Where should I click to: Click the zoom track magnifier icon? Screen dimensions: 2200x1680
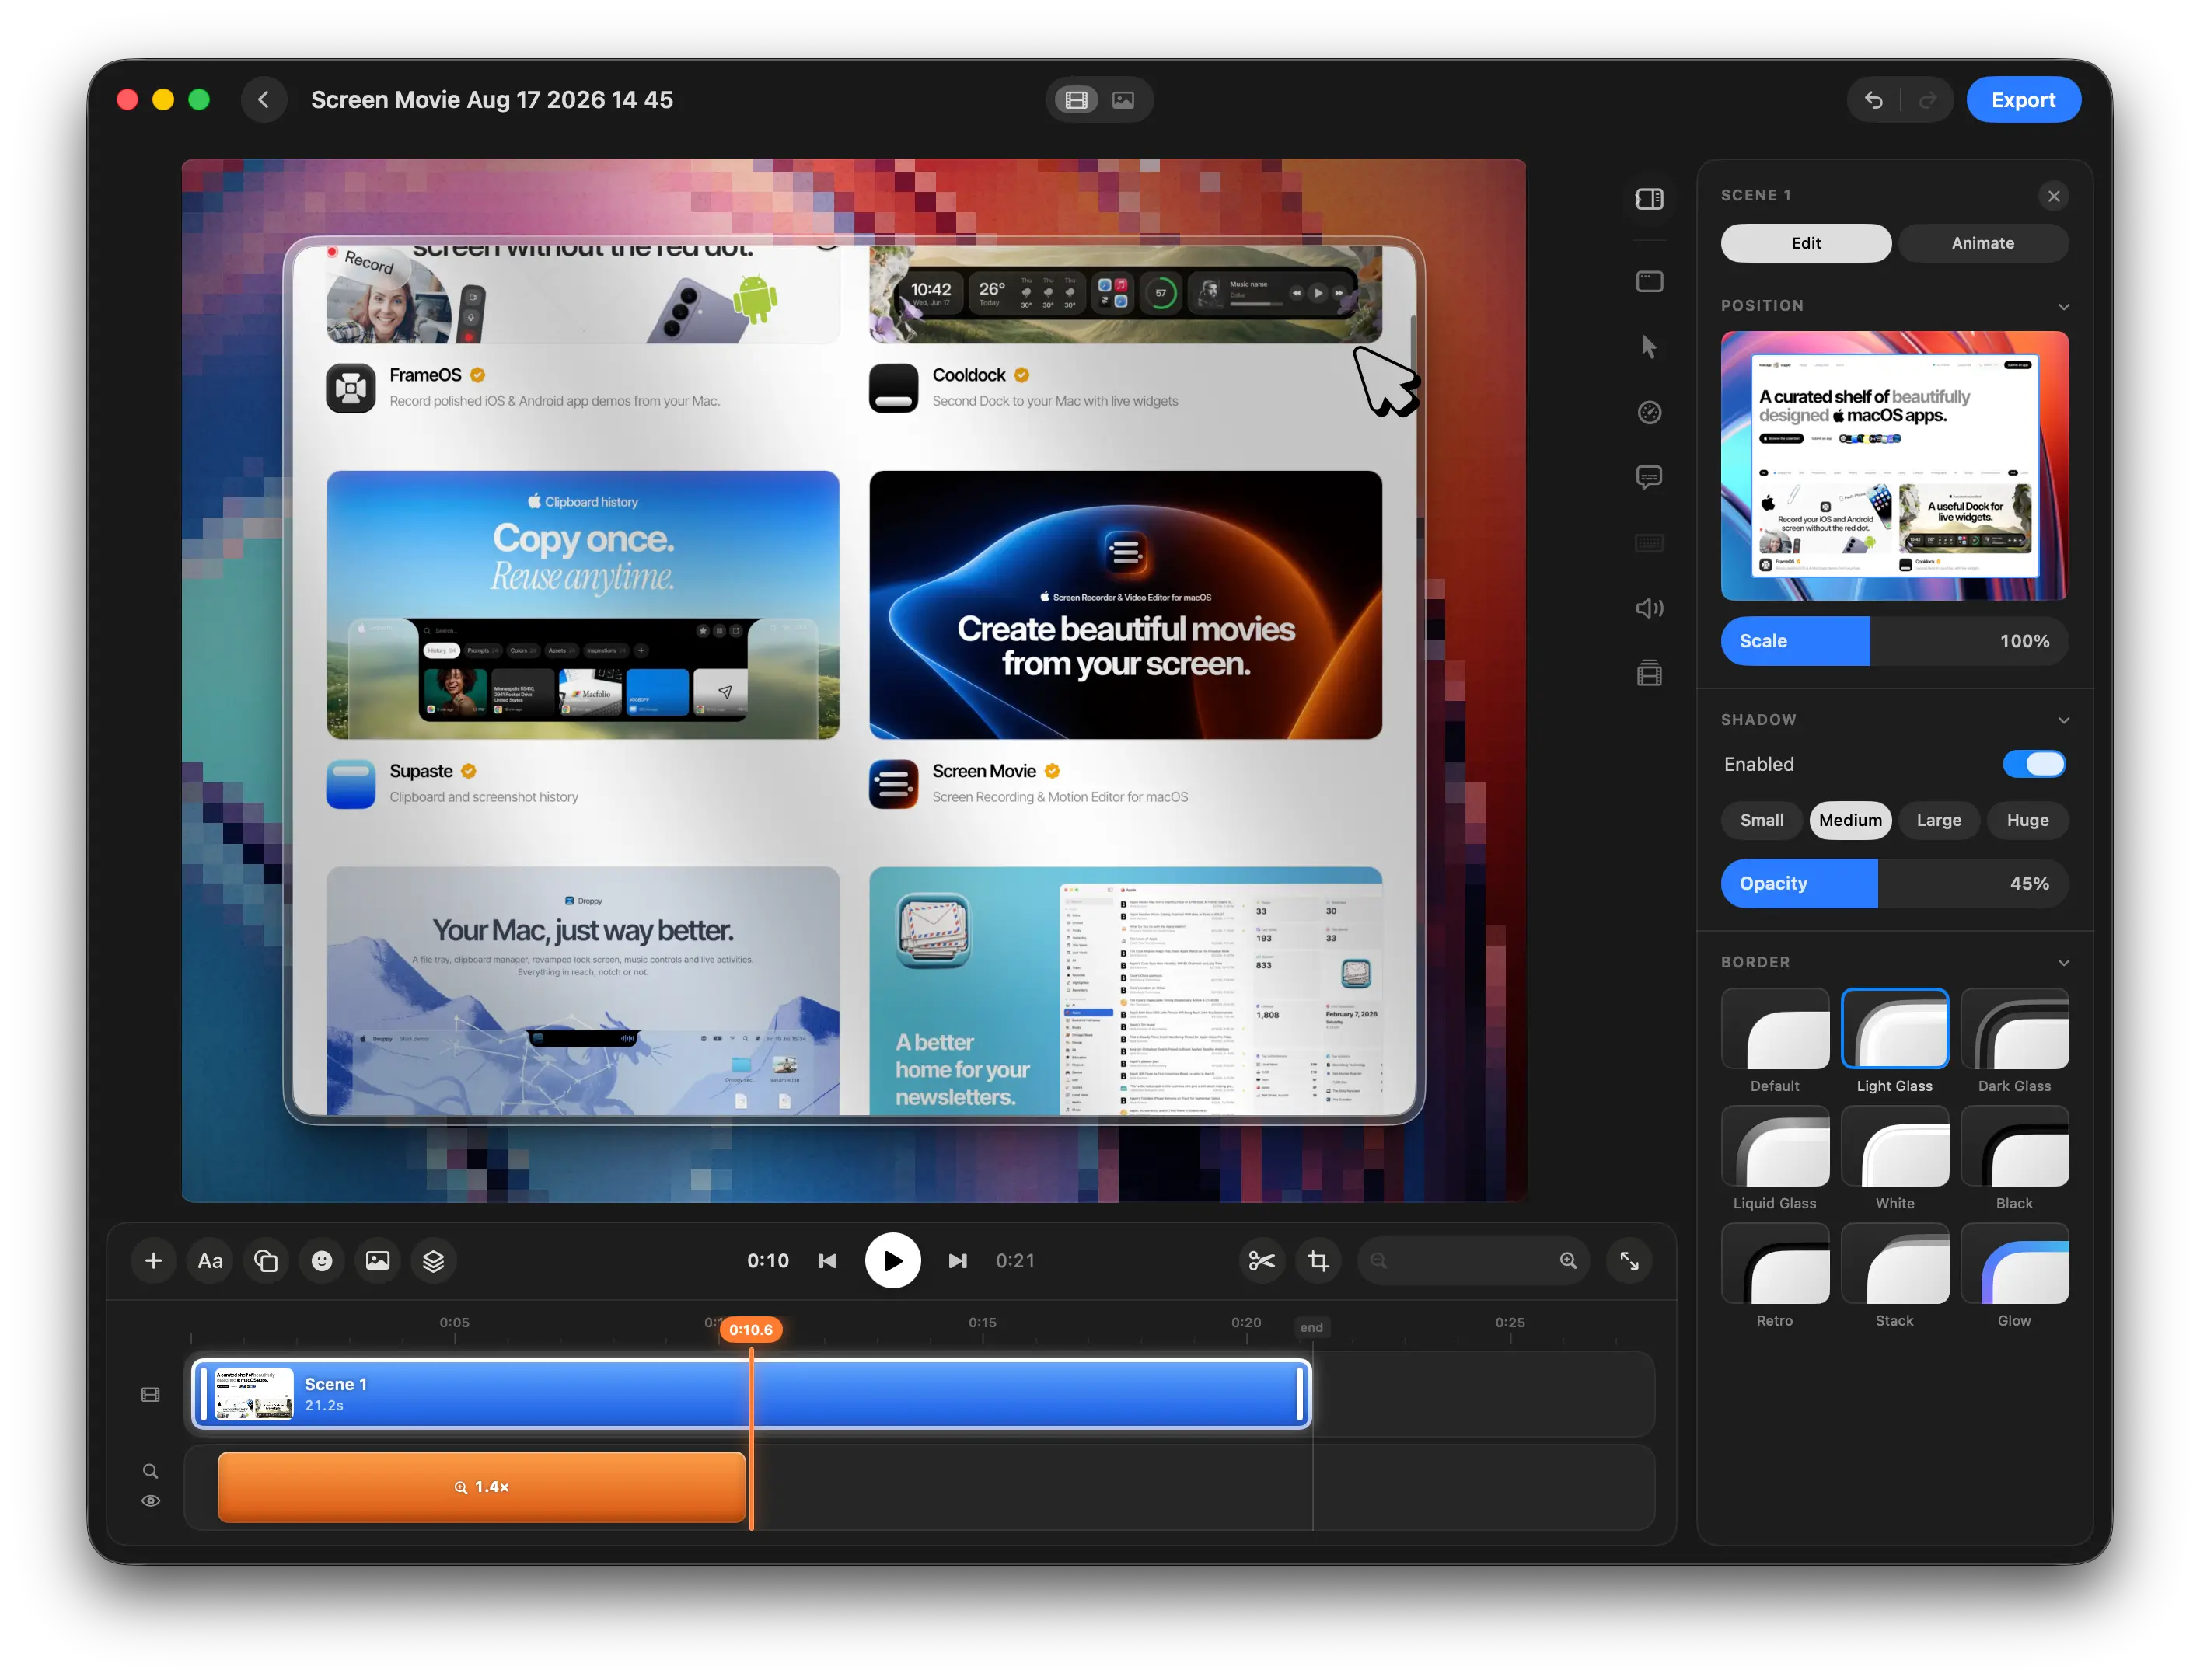point(151,1471)
